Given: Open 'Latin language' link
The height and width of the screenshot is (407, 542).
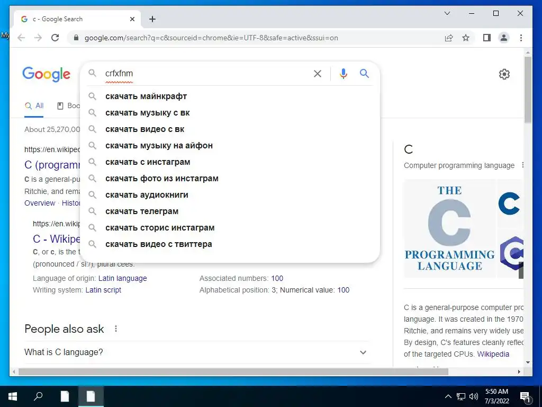Looking at the screenshot, I should coord(122,278).
